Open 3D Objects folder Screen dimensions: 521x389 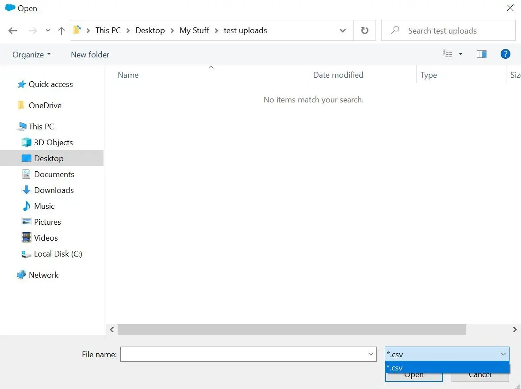click(x=53, y=143)
